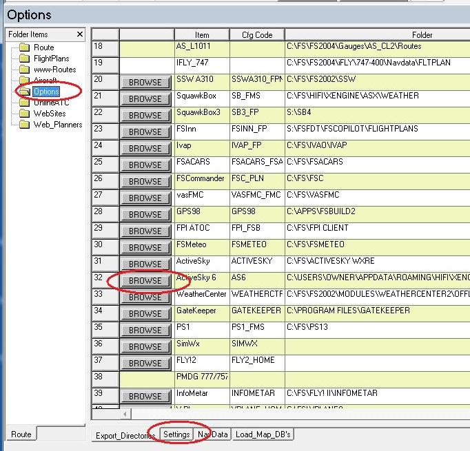Viewport: 470px width, 451px height.
Task: Click folder path C:\PROGRAM FILES\GATEKEEPER
Action: click(x=348, y=311)
